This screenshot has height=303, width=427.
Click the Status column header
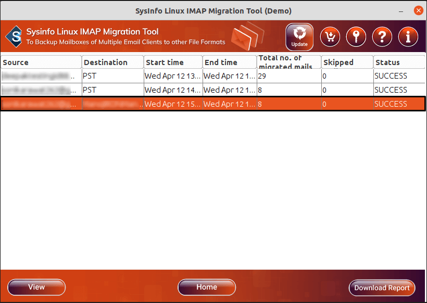399,62
